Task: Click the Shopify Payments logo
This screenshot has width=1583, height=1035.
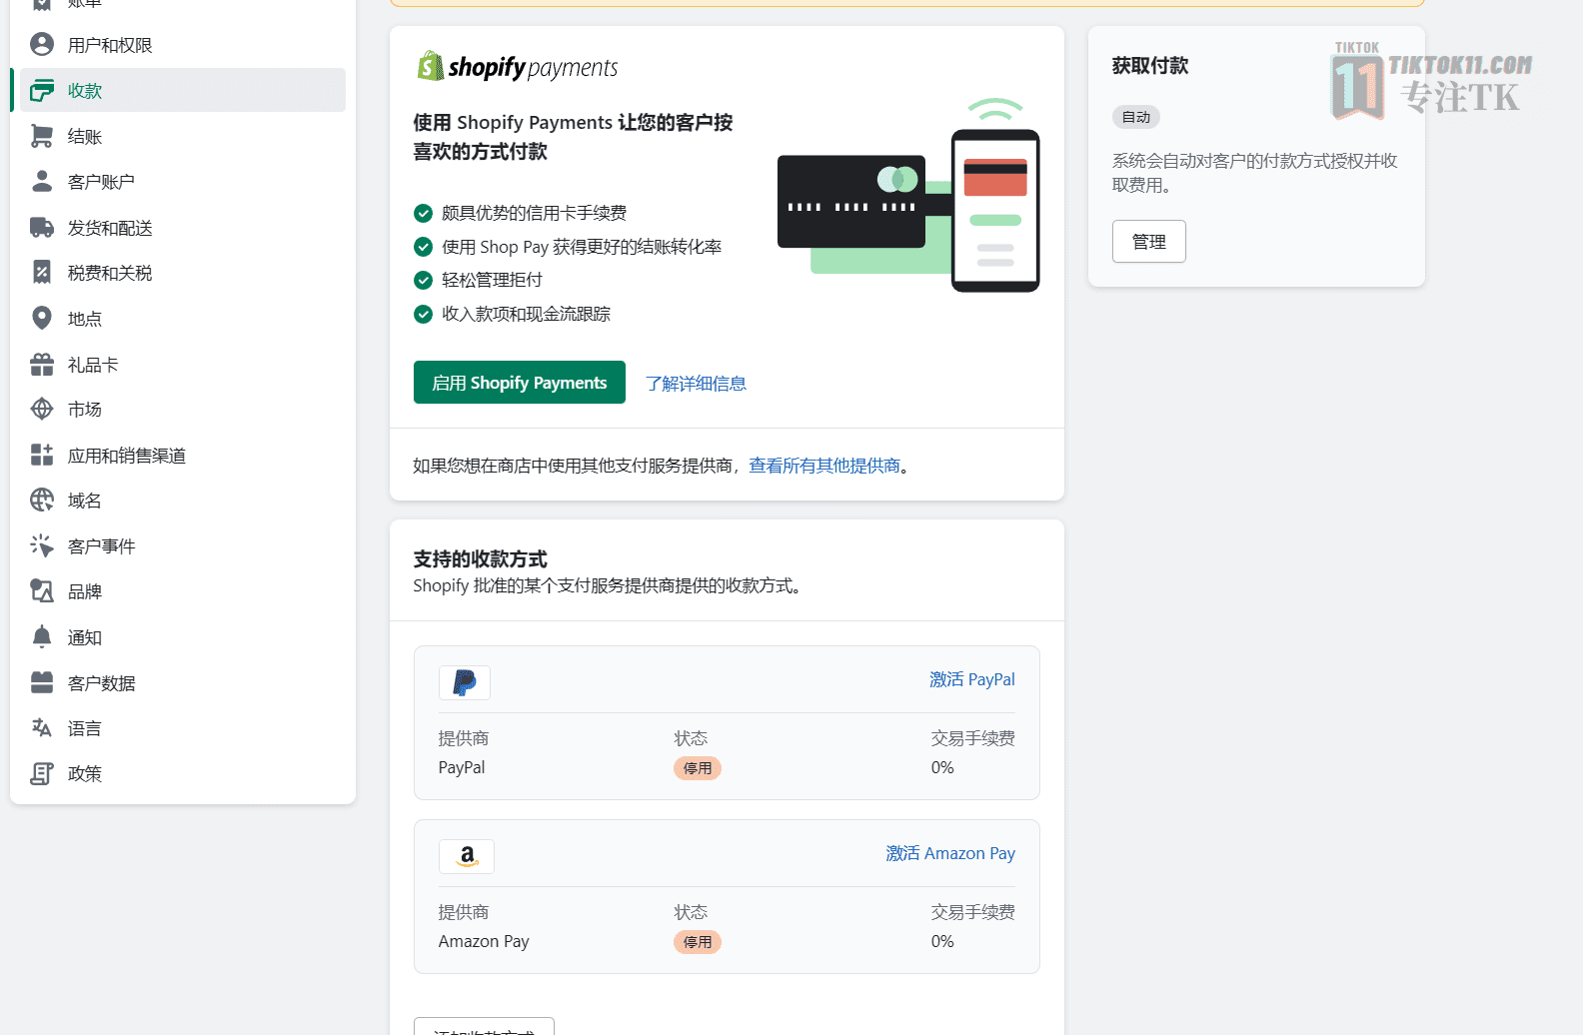Action: 517,67
